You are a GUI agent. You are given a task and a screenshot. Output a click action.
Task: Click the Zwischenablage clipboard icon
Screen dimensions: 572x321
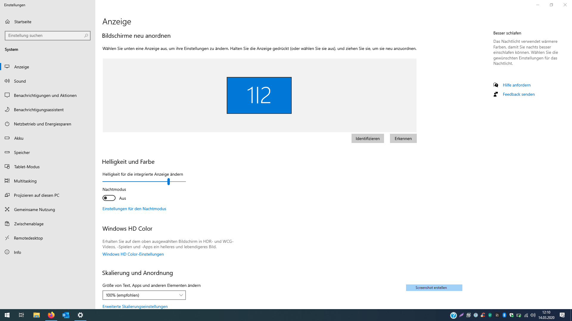tap(7, 224)
